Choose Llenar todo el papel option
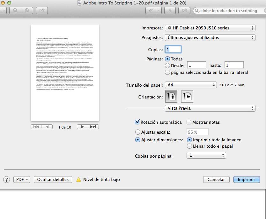This screenshot has height=219, width=266. 189,146
